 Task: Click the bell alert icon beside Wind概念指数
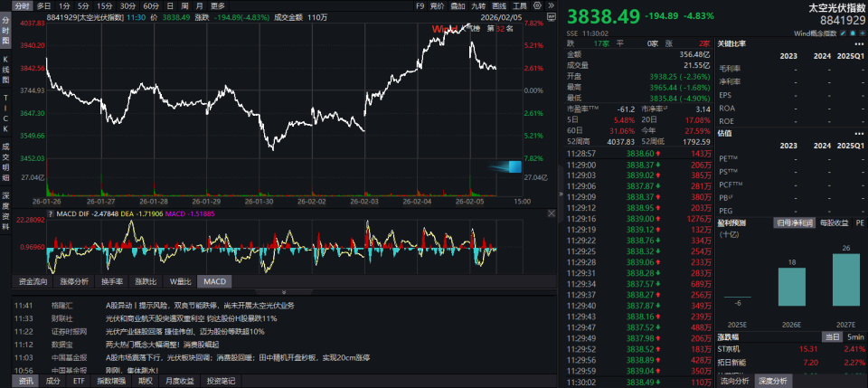(x=853, y=33)
